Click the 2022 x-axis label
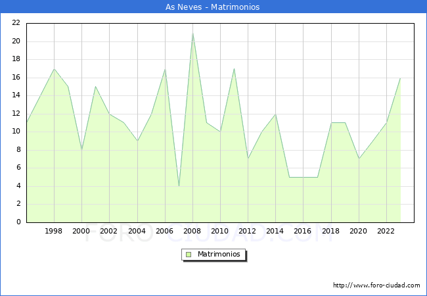The width and height of the screenshot is (427, 296). click(386, 231)
